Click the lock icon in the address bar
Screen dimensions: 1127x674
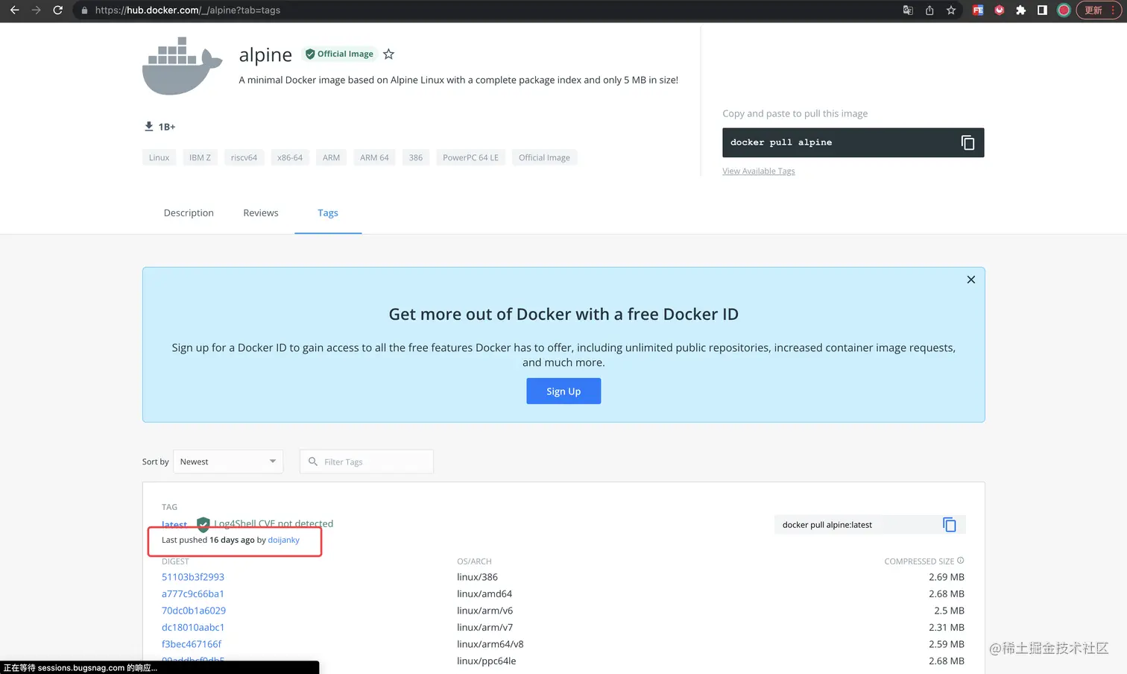(84, 10)
